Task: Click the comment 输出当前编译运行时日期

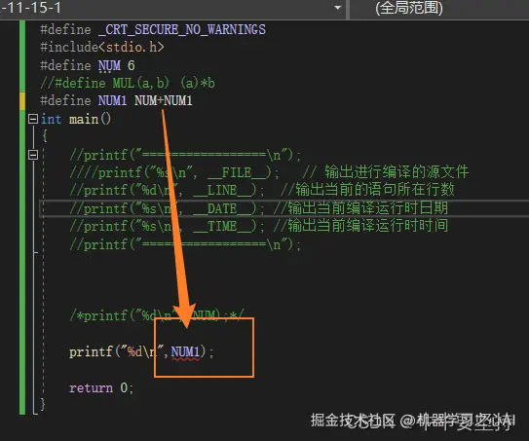Action: pyautogui.click(x=367, y=207)
